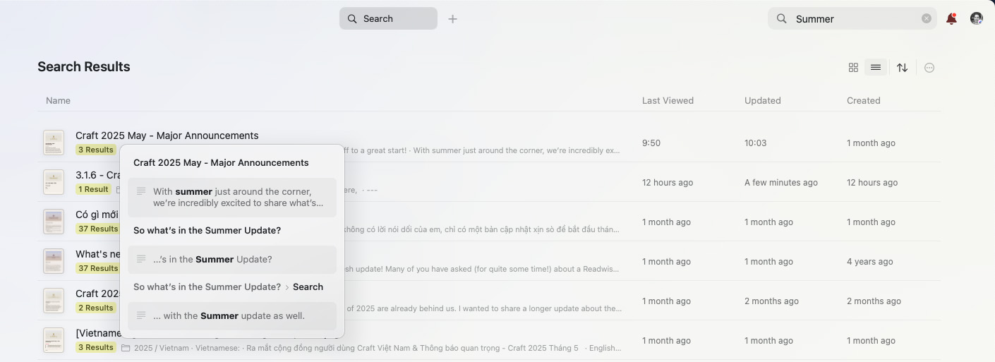Viewport: 995px width, 362px height.
Task: Open the Có gì mới document title
Action: pos(97,215)
